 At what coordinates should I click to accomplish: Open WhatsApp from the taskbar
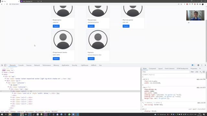coord(69,114)
